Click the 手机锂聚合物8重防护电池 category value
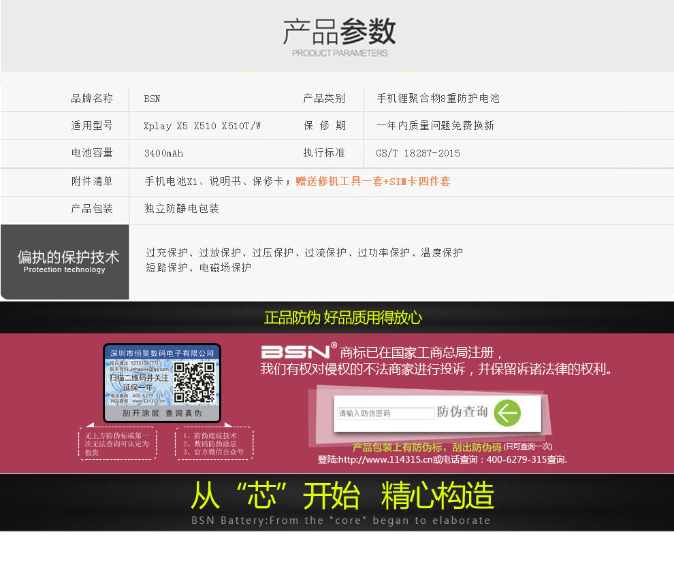This screenshot has width=674, height=562. pos(438,98)
